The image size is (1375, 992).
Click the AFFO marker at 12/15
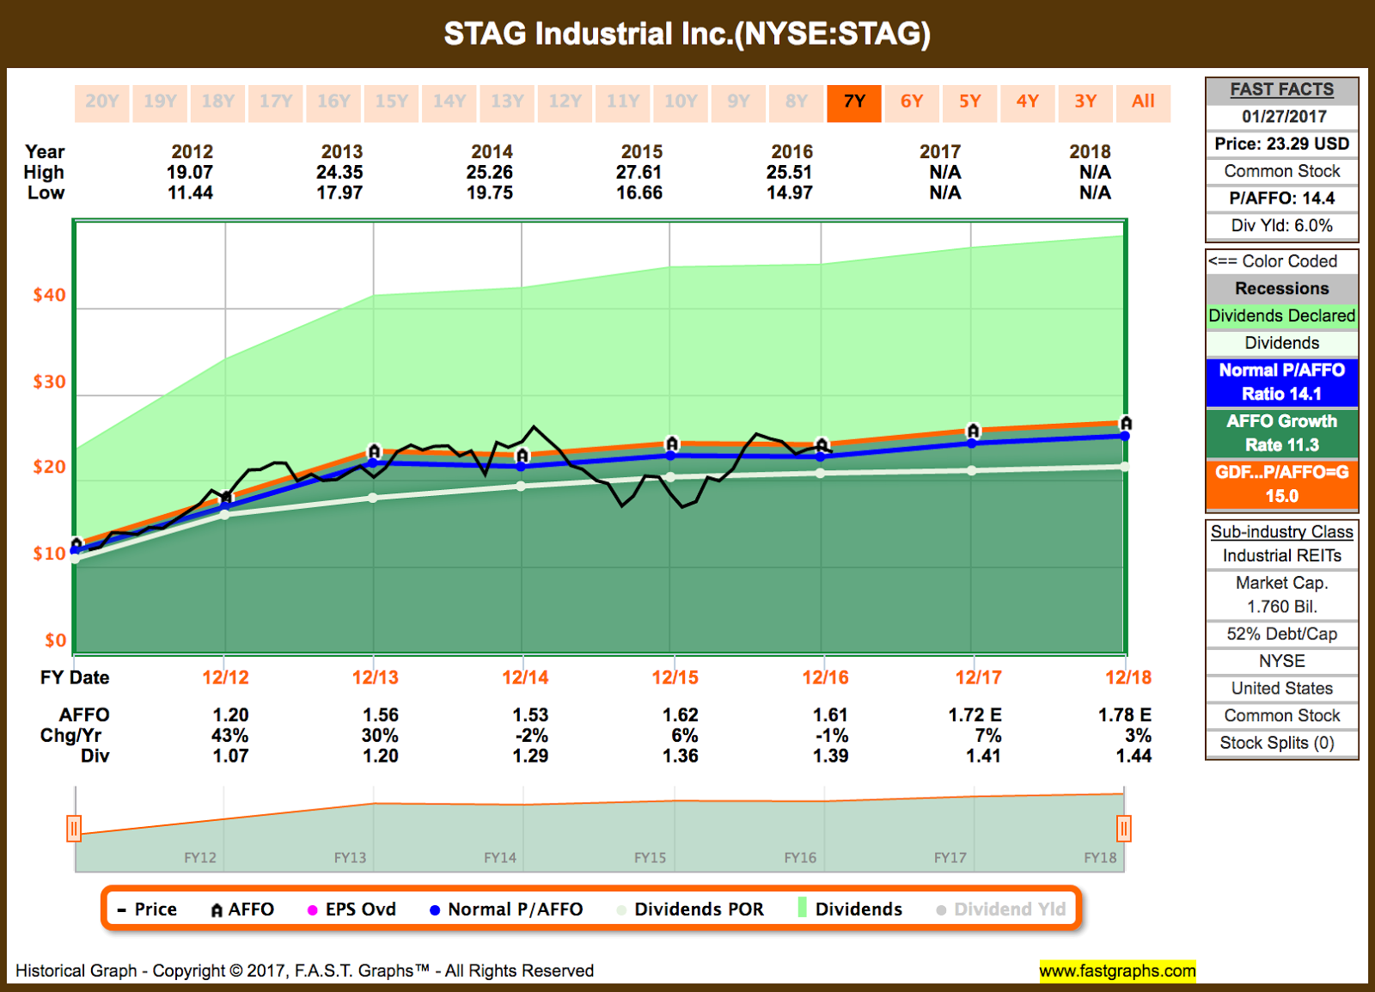(x=672, y=444)
